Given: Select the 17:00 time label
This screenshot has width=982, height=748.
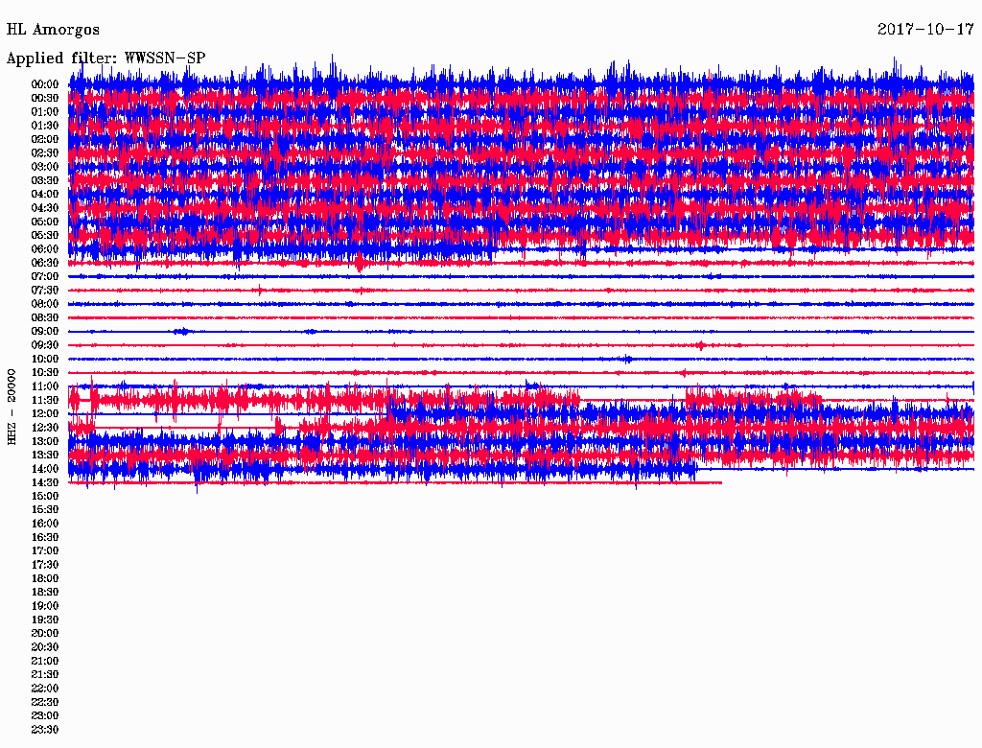Looking at the screenshot, I should tap(45, 551).
